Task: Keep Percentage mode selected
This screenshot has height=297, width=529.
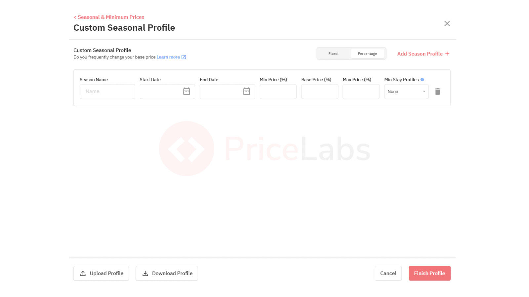Action: tap(367, 53)
